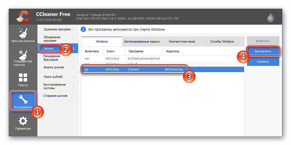Click chevron next to Стирание дисков
Screen dimensions: 291x145
[x=73, y=96]
